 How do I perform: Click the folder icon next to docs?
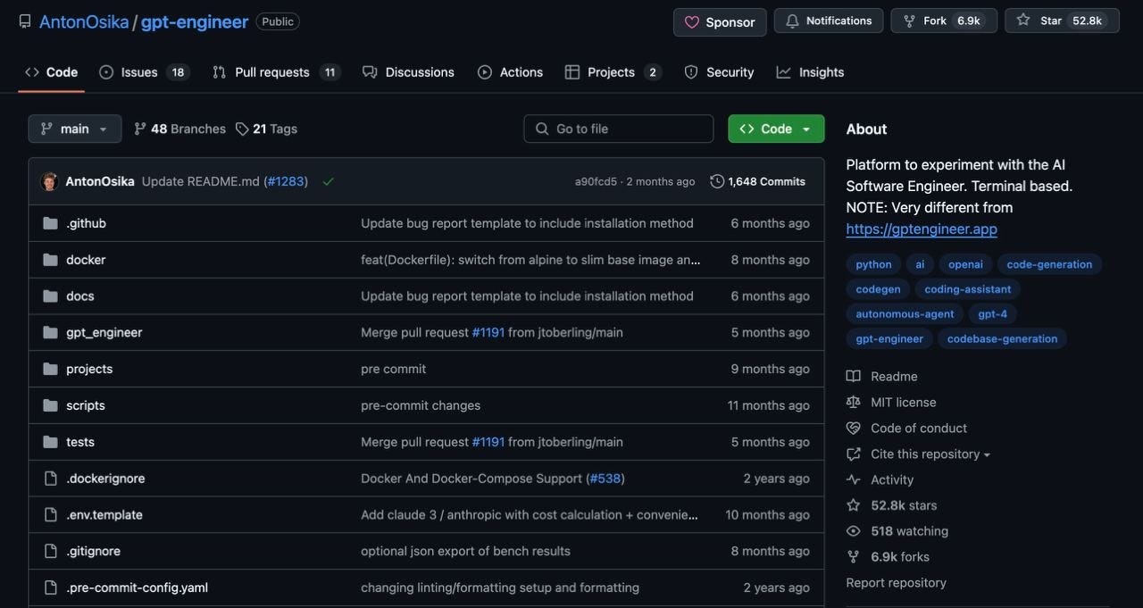(x=50, y=296)
